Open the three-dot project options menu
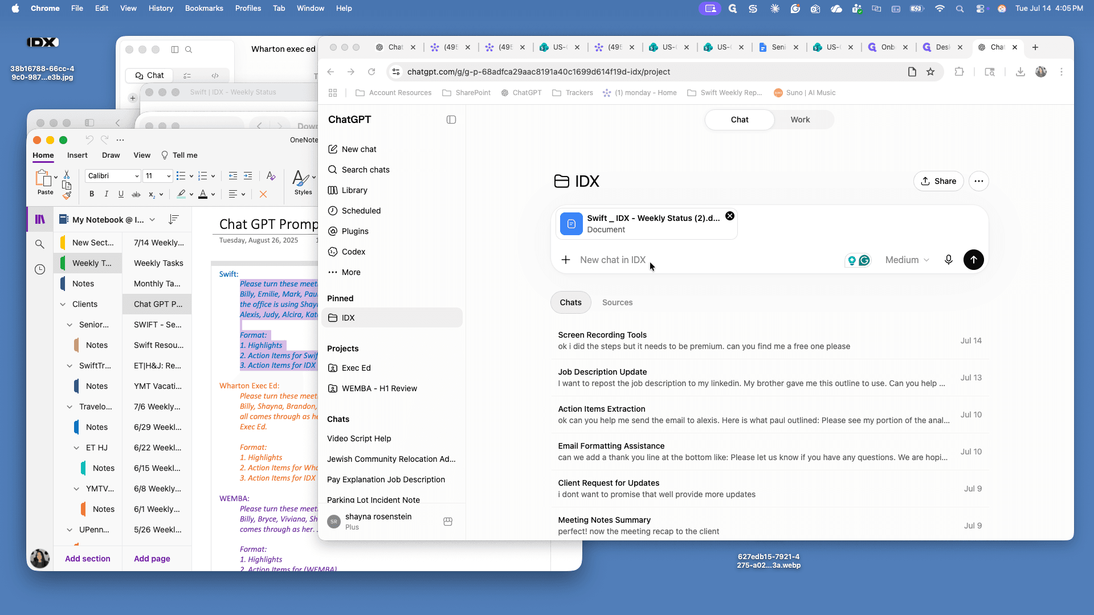Image resolution: width=1094 pixels, height=615 pixels. (x=979, y=181)
